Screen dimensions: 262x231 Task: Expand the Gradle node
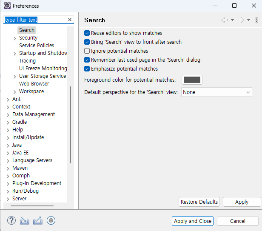pos(8,123)
